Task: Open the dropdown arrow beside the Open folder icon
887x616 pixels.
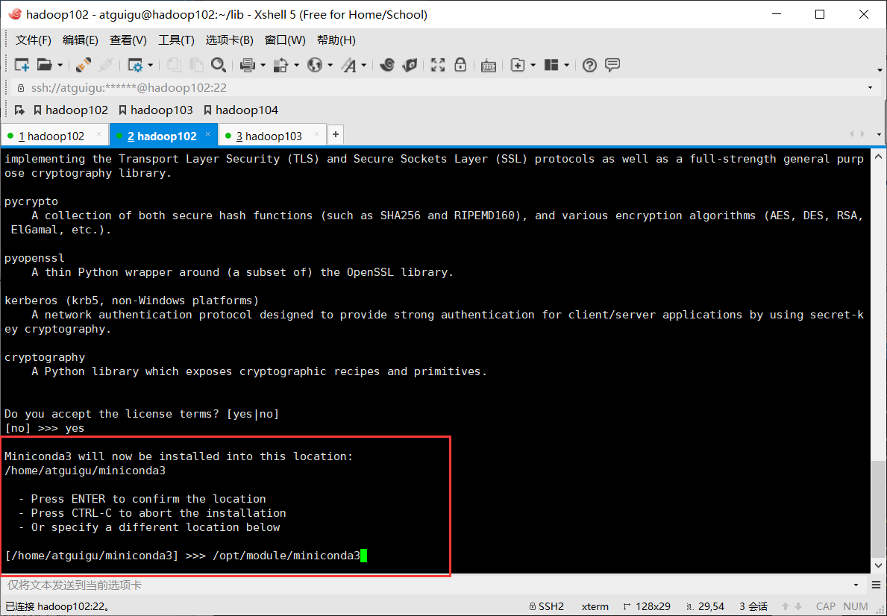Action: [60, 66]
